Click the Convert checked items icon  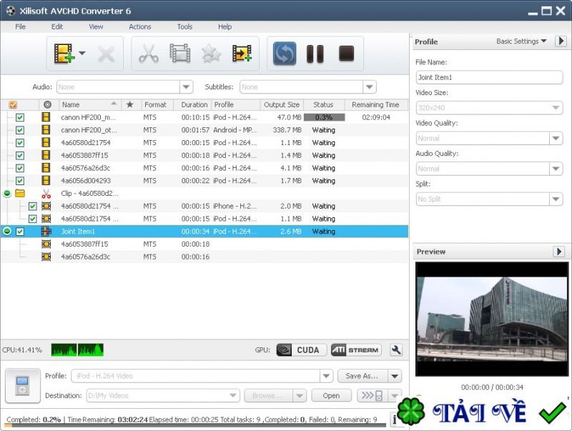pos(285,54)
